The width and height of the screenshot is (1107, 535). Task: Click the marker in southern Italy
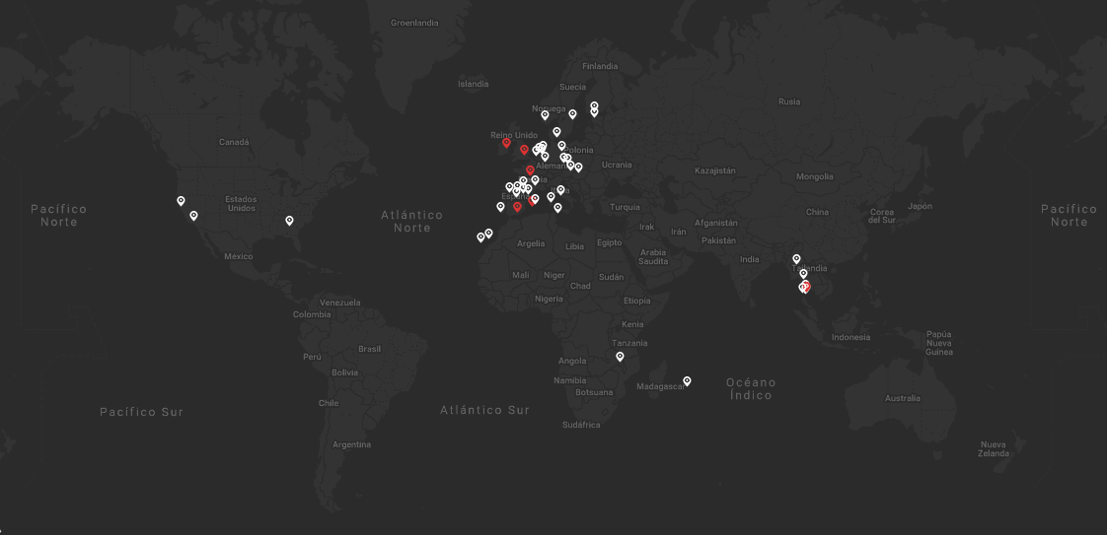pyautogui.click(x=557, y=208)
